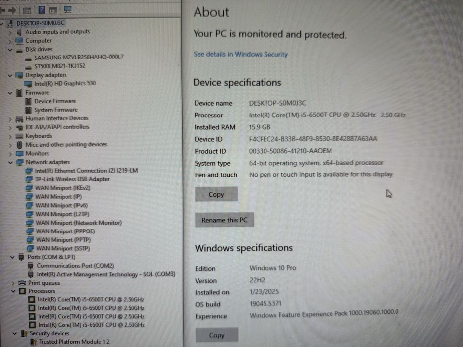Click the Scan for hardware changes monitor icon
Screen dimensions: 463x347
click(67, 10)
